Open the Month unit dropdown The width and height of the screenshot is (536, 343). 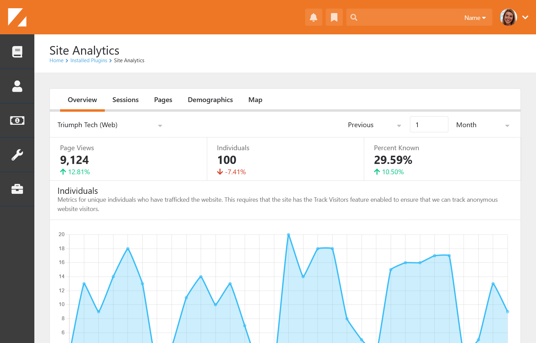click(x=482, y=125)
